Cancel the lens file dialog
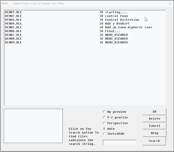Viewport: 174px width, 152px height. [x=154, y=126]
